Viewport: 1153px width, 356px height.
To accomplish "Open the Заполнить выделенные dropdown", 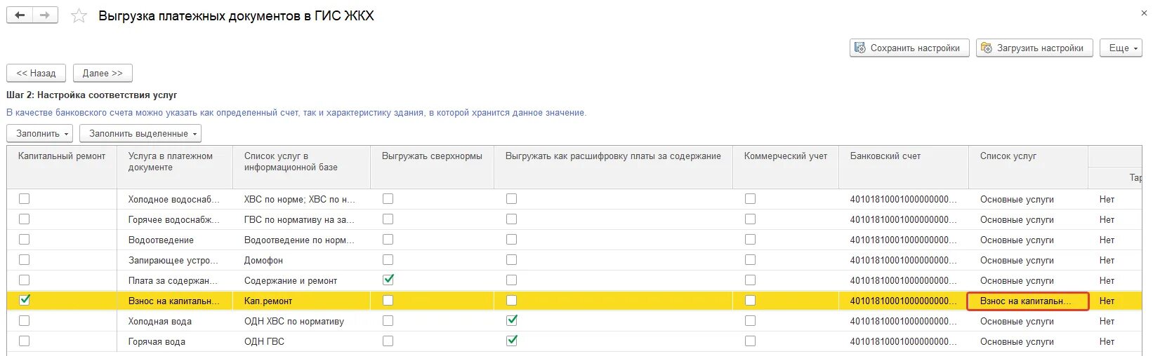I will (140, 133).
